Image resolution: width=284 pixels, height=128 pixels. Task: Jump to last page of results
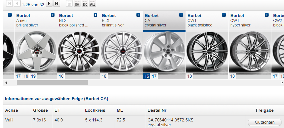pos(57,3)
